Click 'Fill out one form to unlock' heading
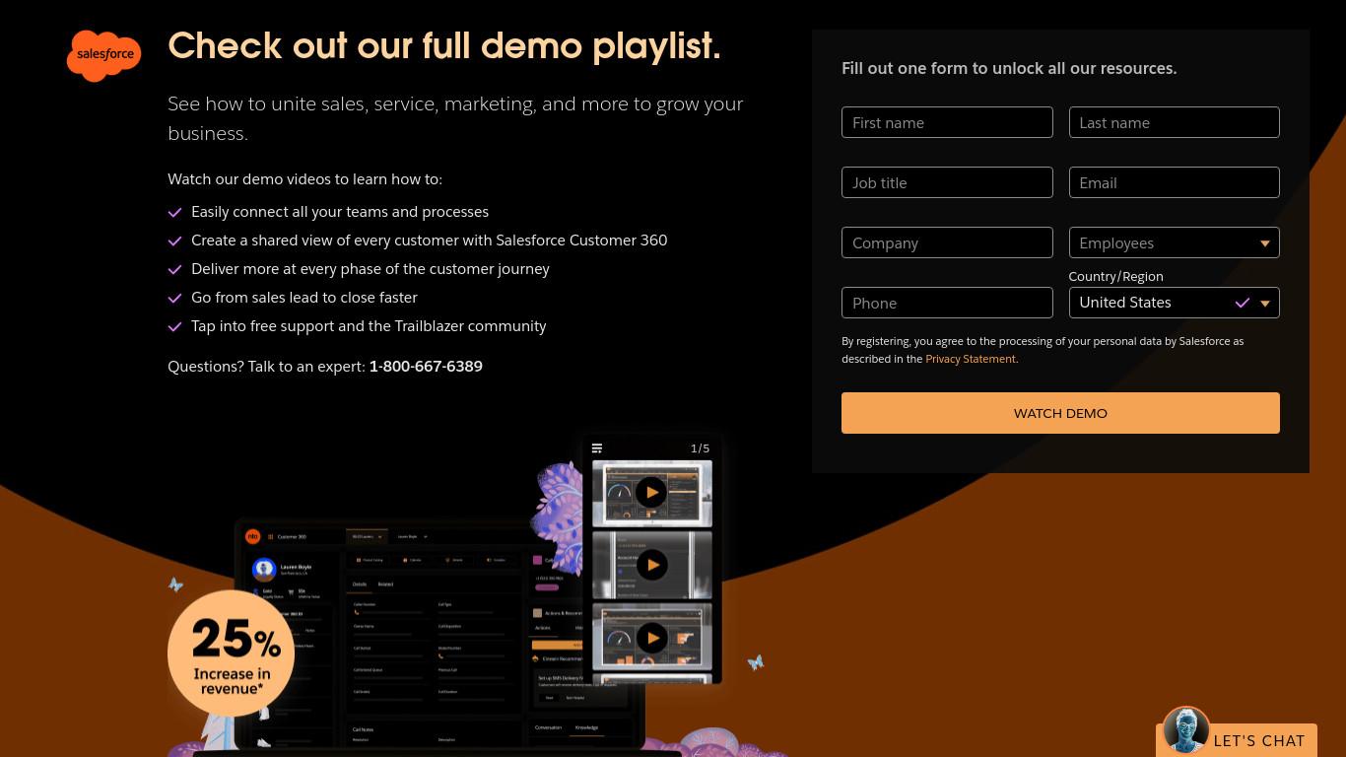 1009,68
